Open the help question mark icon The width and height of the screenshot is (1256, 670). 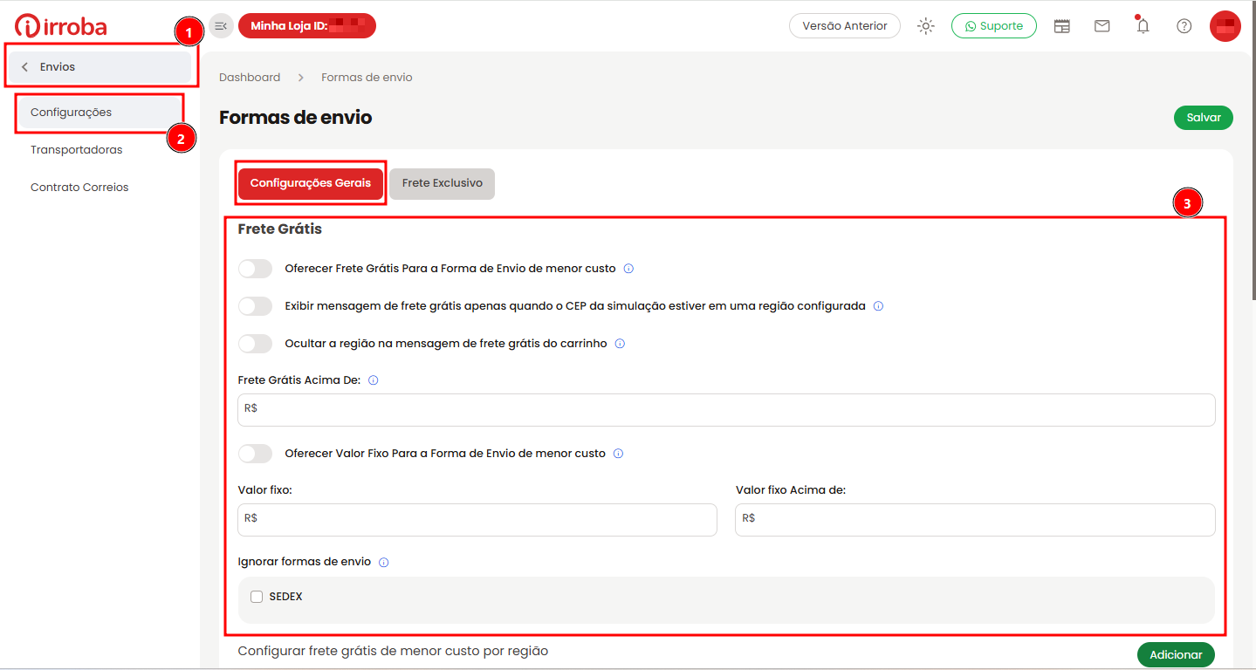pos(1184,26)
